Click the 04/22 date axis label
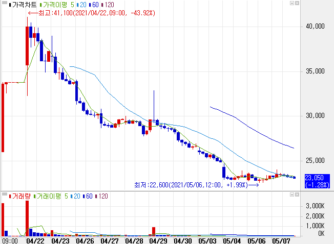The height and width of the screenshot is (244, 334). (x=35, y=241)
